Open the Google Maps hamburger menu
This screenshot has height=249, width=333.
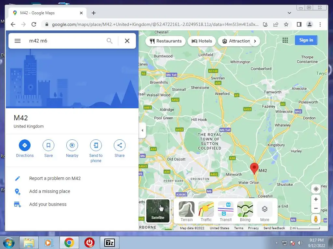point(18,41)
